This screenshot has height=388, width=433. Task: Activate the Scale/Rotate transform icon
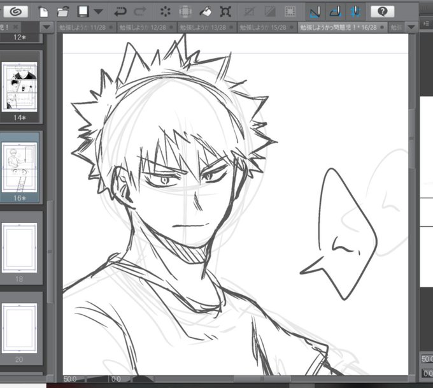tap(225, 12)
